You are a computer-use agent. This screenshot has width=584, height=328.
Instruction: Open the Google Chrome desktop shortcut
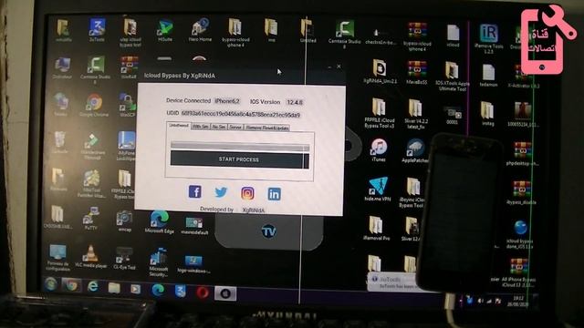point(94,106)
